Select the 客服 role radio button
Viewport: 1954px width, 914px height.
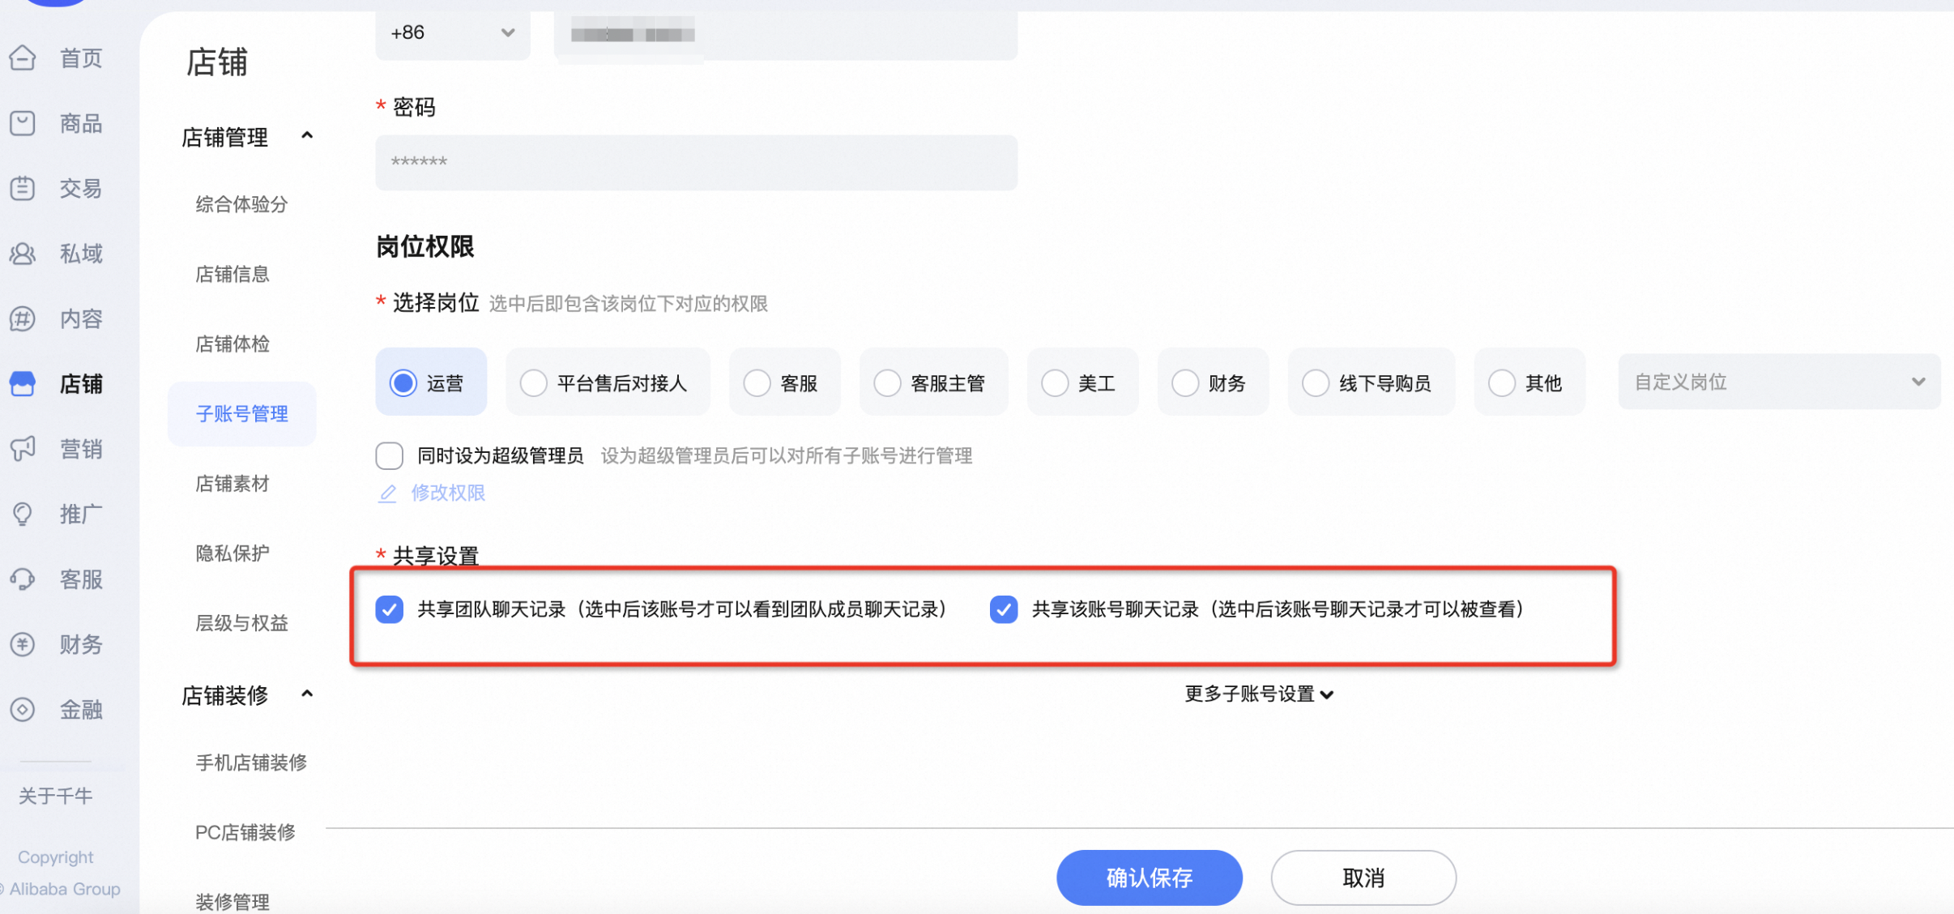[x=757, y=382]
